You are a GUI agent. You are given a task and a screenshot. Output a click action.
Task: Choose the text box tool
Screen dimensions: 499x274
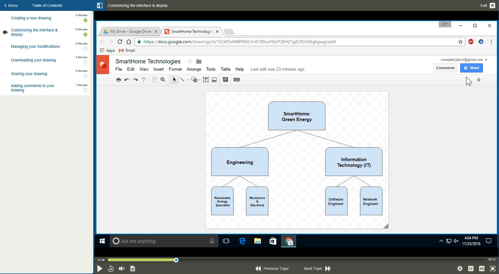[x=206, y=80]
